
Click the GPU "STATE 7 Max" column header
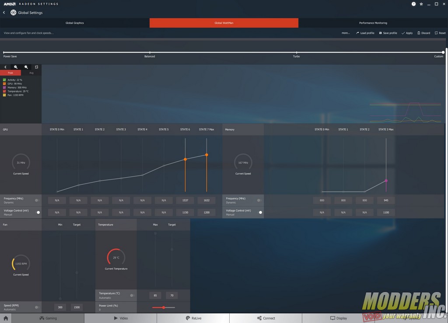click(206, 129)
